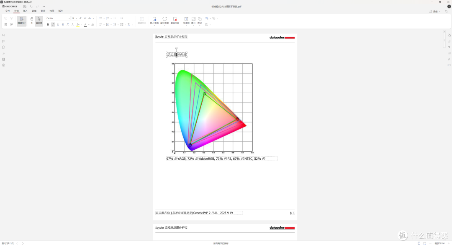The width and height of the screenshot is (452, 245).
Task: Apply the black font color
Action: [85, 25]
